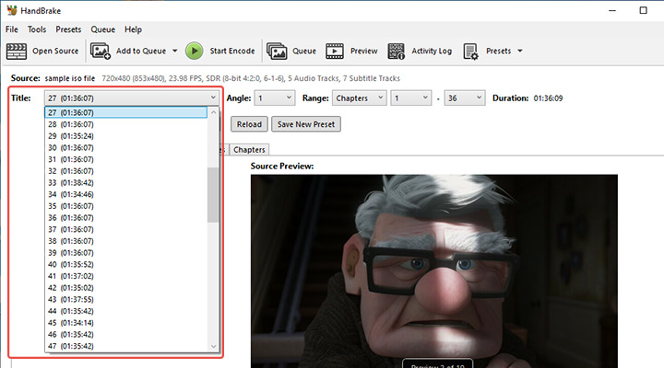Viewport: 664px width, 368px height.
Task: Select title 39 (01:36:07)
Action: 125,253
